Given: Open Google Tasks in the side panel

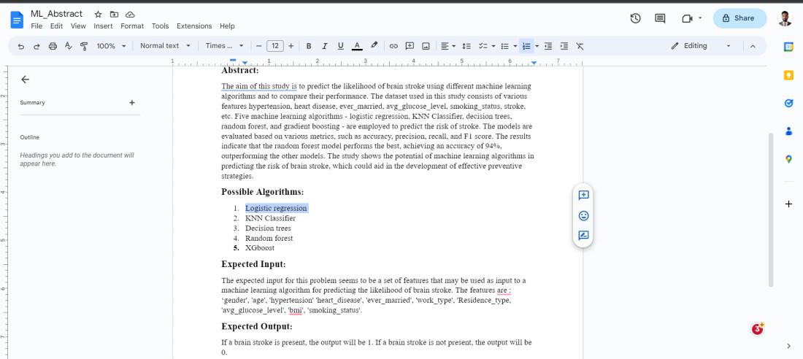Looking at the screenshot, I should click(x=788, y=103).
